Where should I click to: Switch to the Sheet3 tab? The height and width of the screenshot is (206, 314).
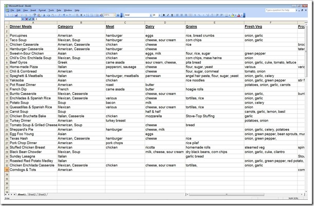[42, 194]
